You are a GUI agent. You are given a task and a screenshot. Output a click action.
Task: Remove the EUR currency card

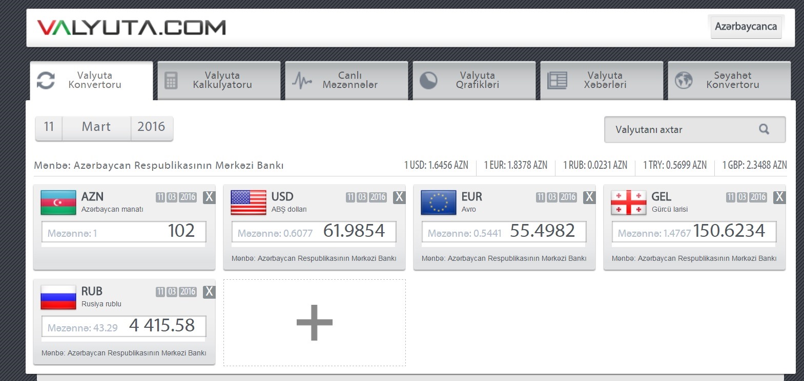589,197
